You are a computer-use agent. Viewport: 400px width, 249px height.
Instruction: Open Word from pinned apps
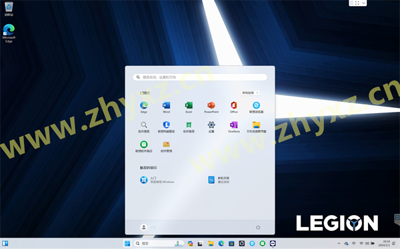[x=166, y=107]
